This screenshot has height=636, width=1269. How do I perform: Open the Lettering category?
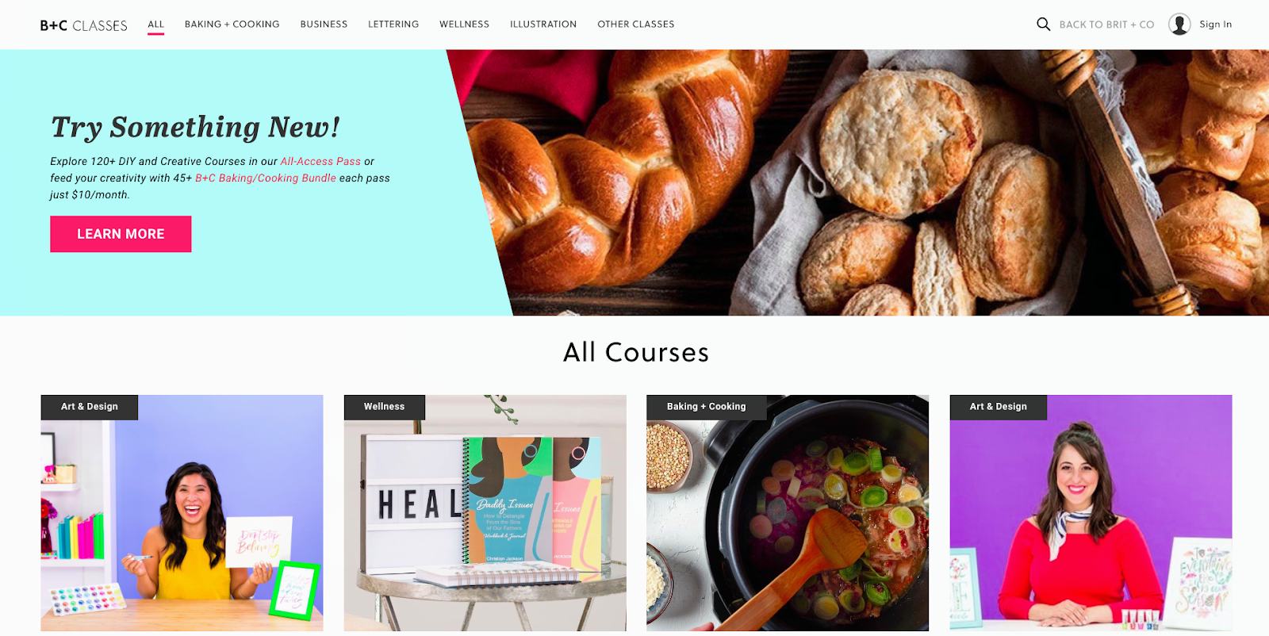(393, 25)
